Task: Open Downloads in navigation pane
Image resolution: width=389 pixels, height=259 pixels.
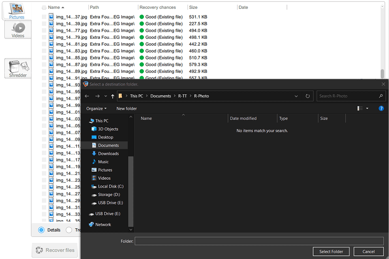Action: 109,153
